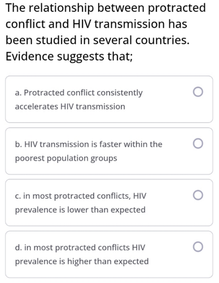
Task: Click the question line "The relationship between protracted"
Action: [x=106, y=8]
